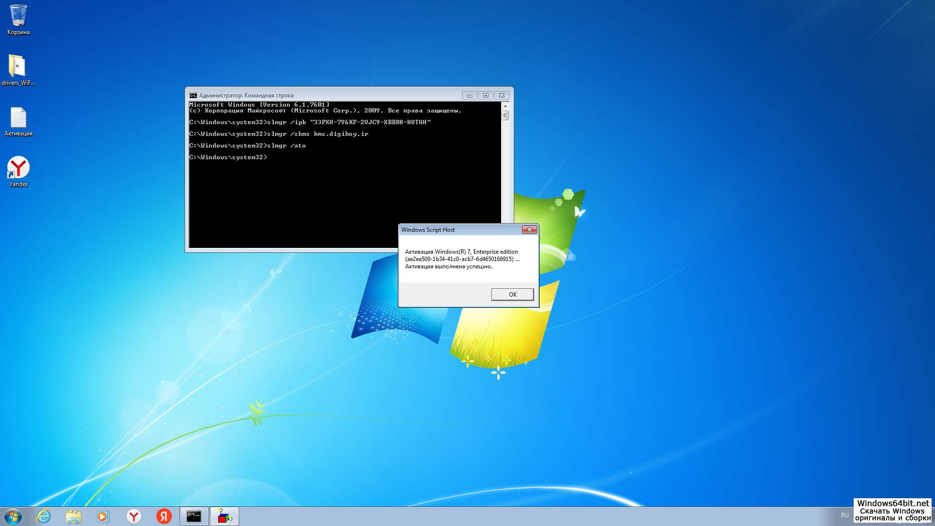Viewport: 935px width, 526px height.
Task: Close the Windows Script Host dialog
Action: [529, 230]
